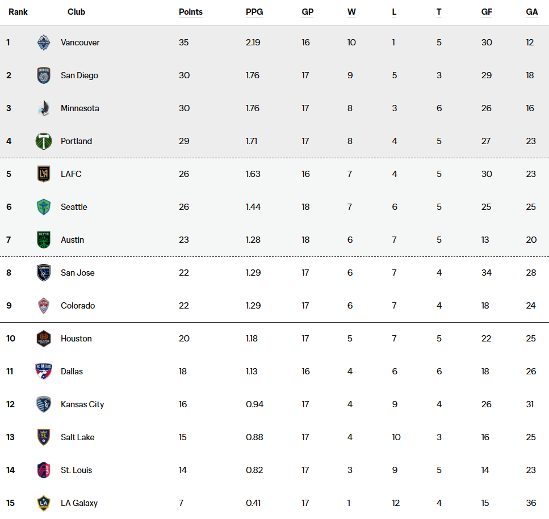The height and width of the screenshot is (519, 549).
Task: Click the San Jose Earthquakes crest
Action: (44, 273)
